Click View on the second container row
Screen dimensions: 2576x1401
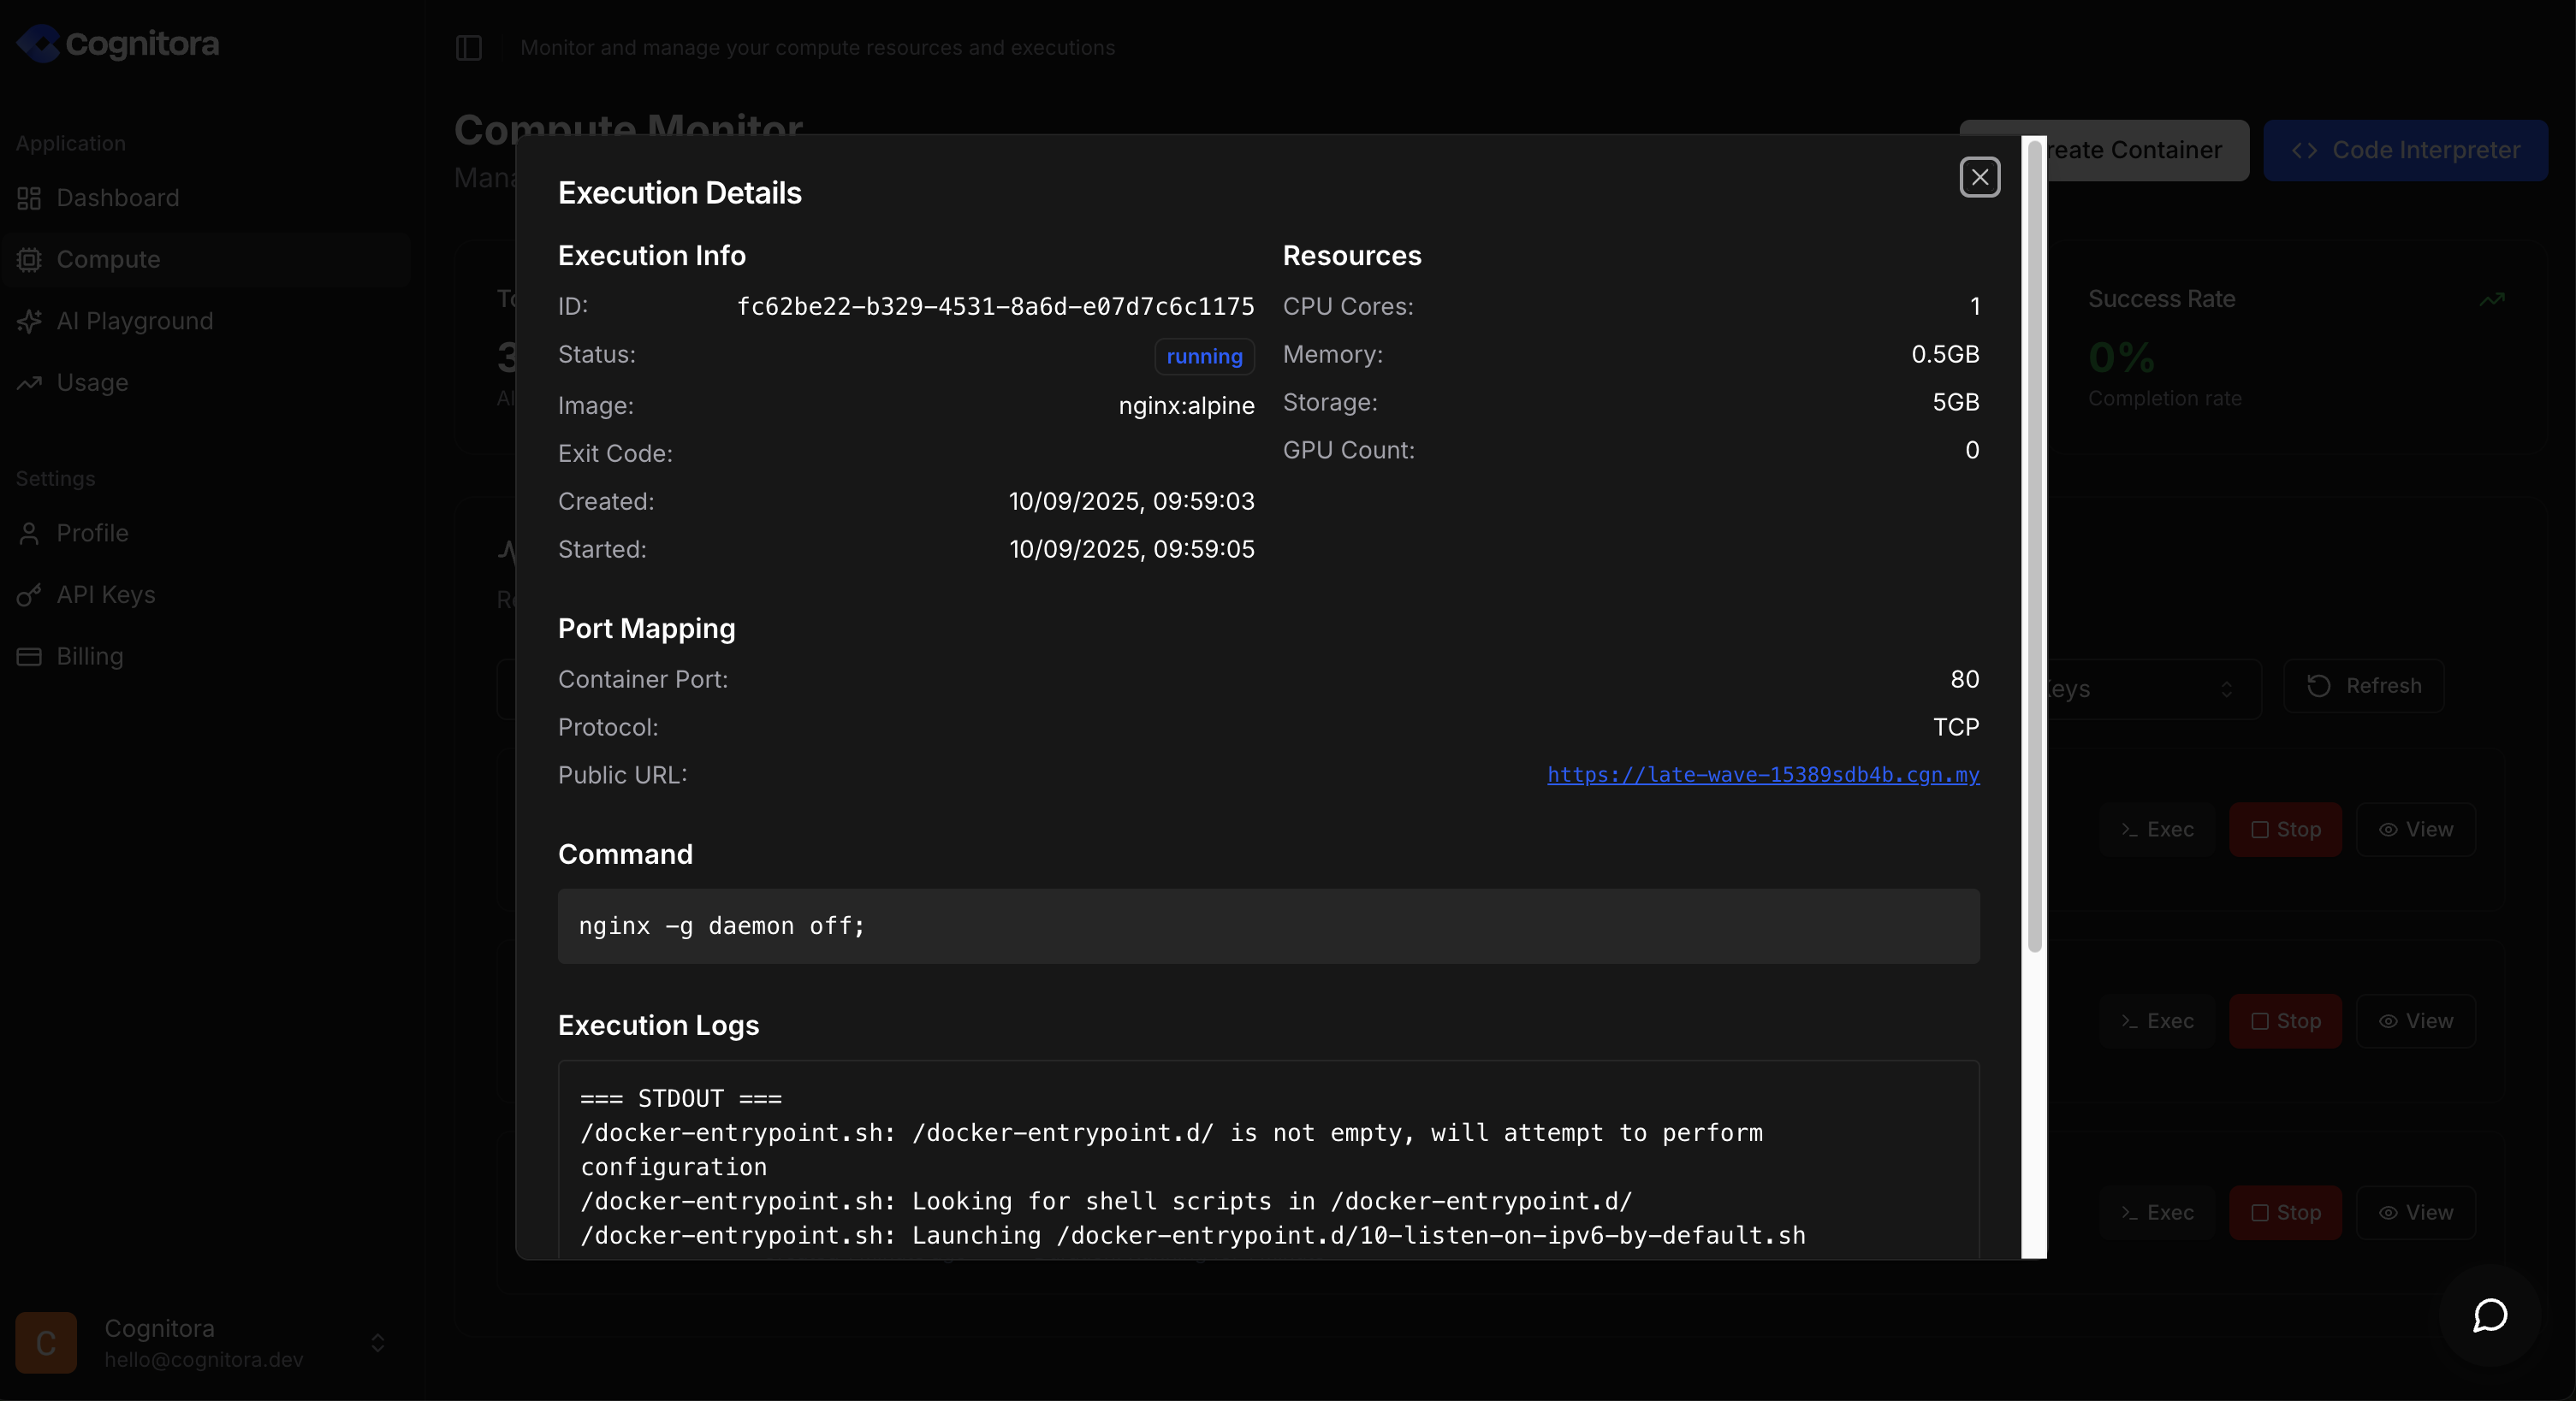2415,1021
